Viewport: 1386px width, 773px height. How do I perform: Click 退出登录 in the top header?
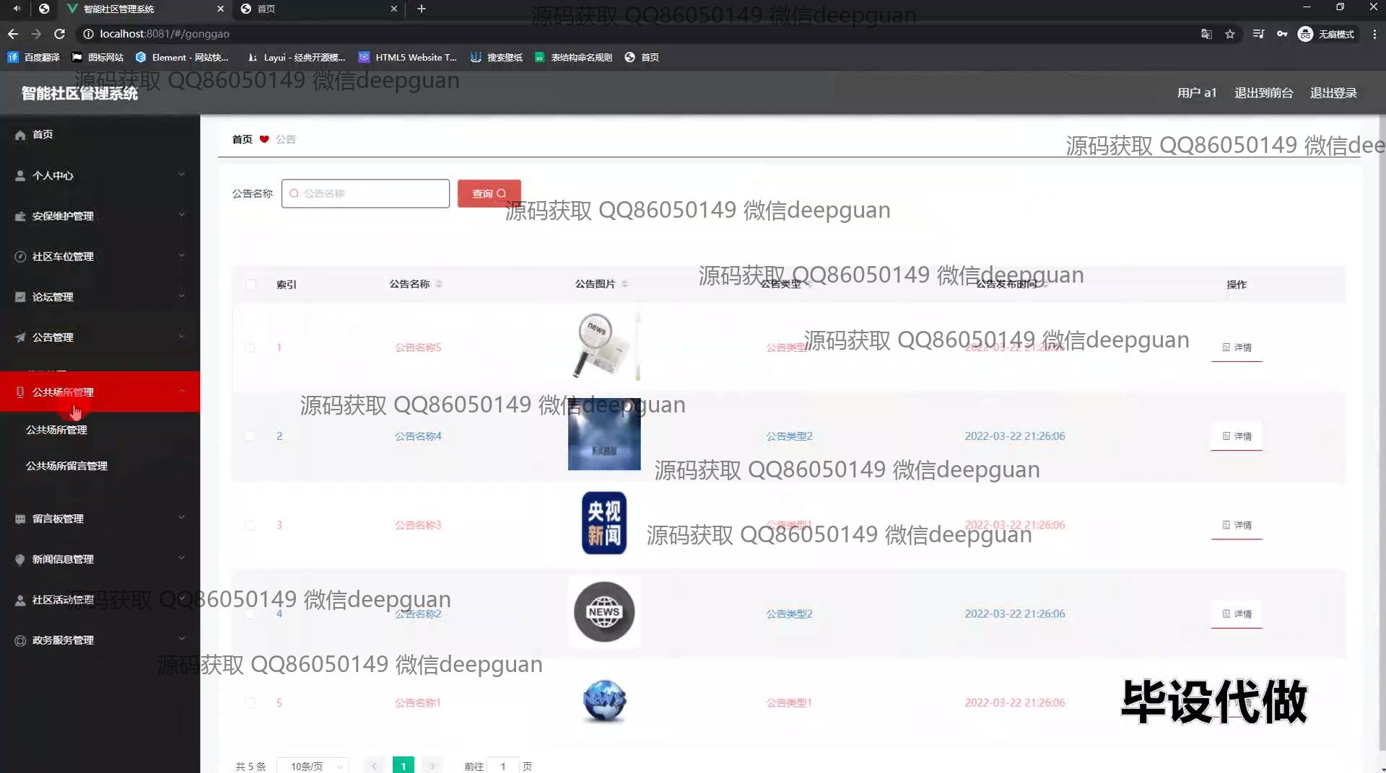[x=1333, y=93]
